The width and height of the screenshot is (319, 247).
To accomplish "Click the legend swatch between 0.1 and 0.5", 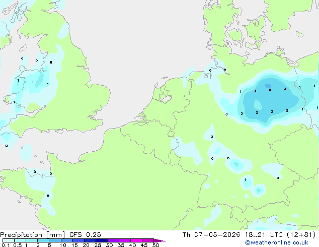I will [9, 240].
